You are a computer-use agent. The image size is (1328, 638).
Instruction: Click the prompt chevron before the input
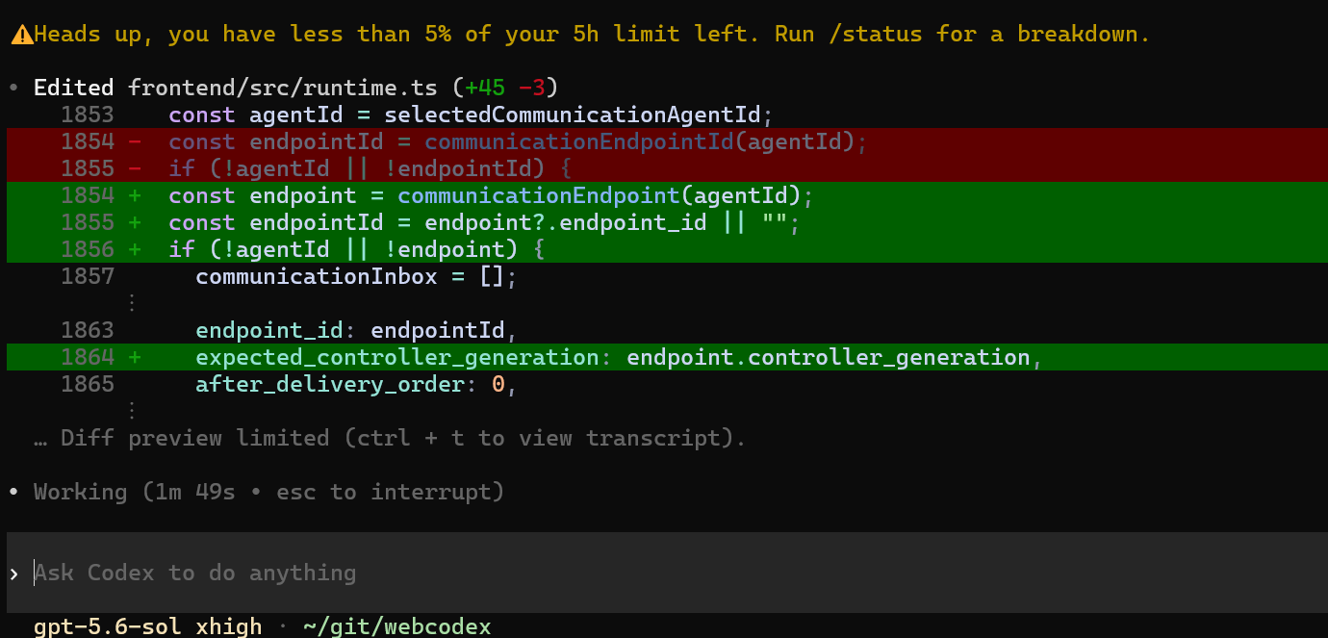tap(13, 574)
